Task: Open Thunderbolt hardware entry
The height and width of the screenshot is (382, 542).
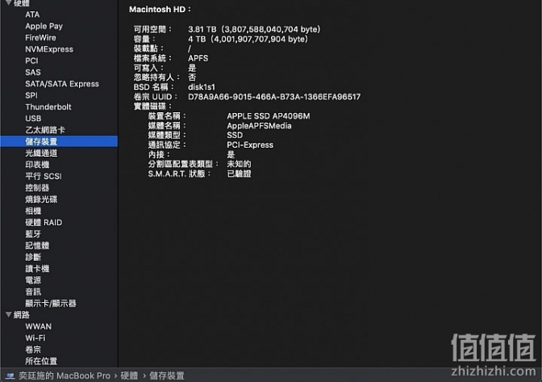Action: (48, 107)
